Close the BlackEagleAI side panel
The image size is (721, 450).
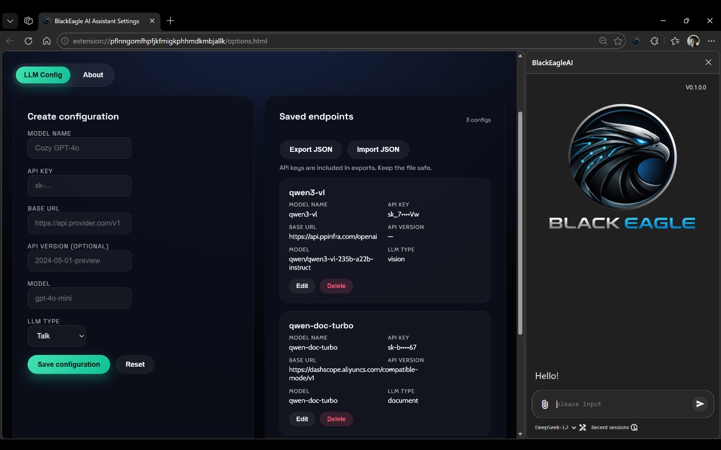point(709,62)
